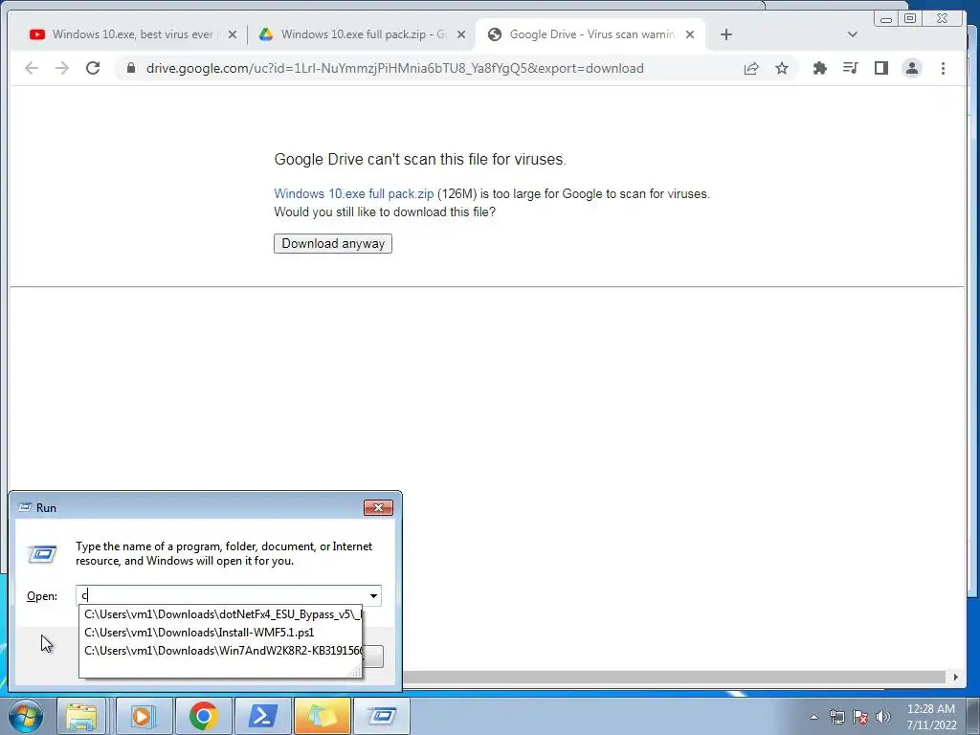Viewport: 980px width, 735px height.
Task: Share this page using share icon
Action: coord(751,68)
